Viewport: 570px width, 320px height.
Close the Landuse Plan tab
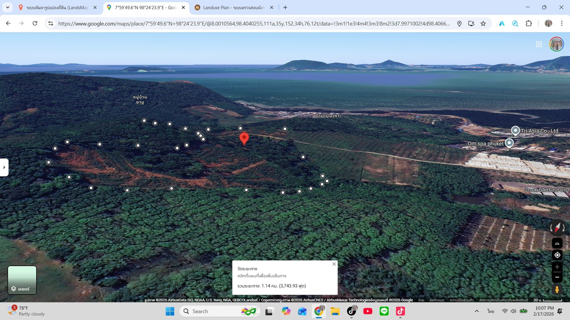[272, 7]
